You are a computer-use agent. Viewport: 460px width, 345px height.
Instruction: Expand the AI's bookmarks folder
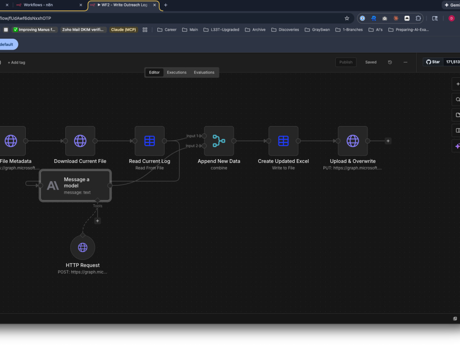click(375, 29)
